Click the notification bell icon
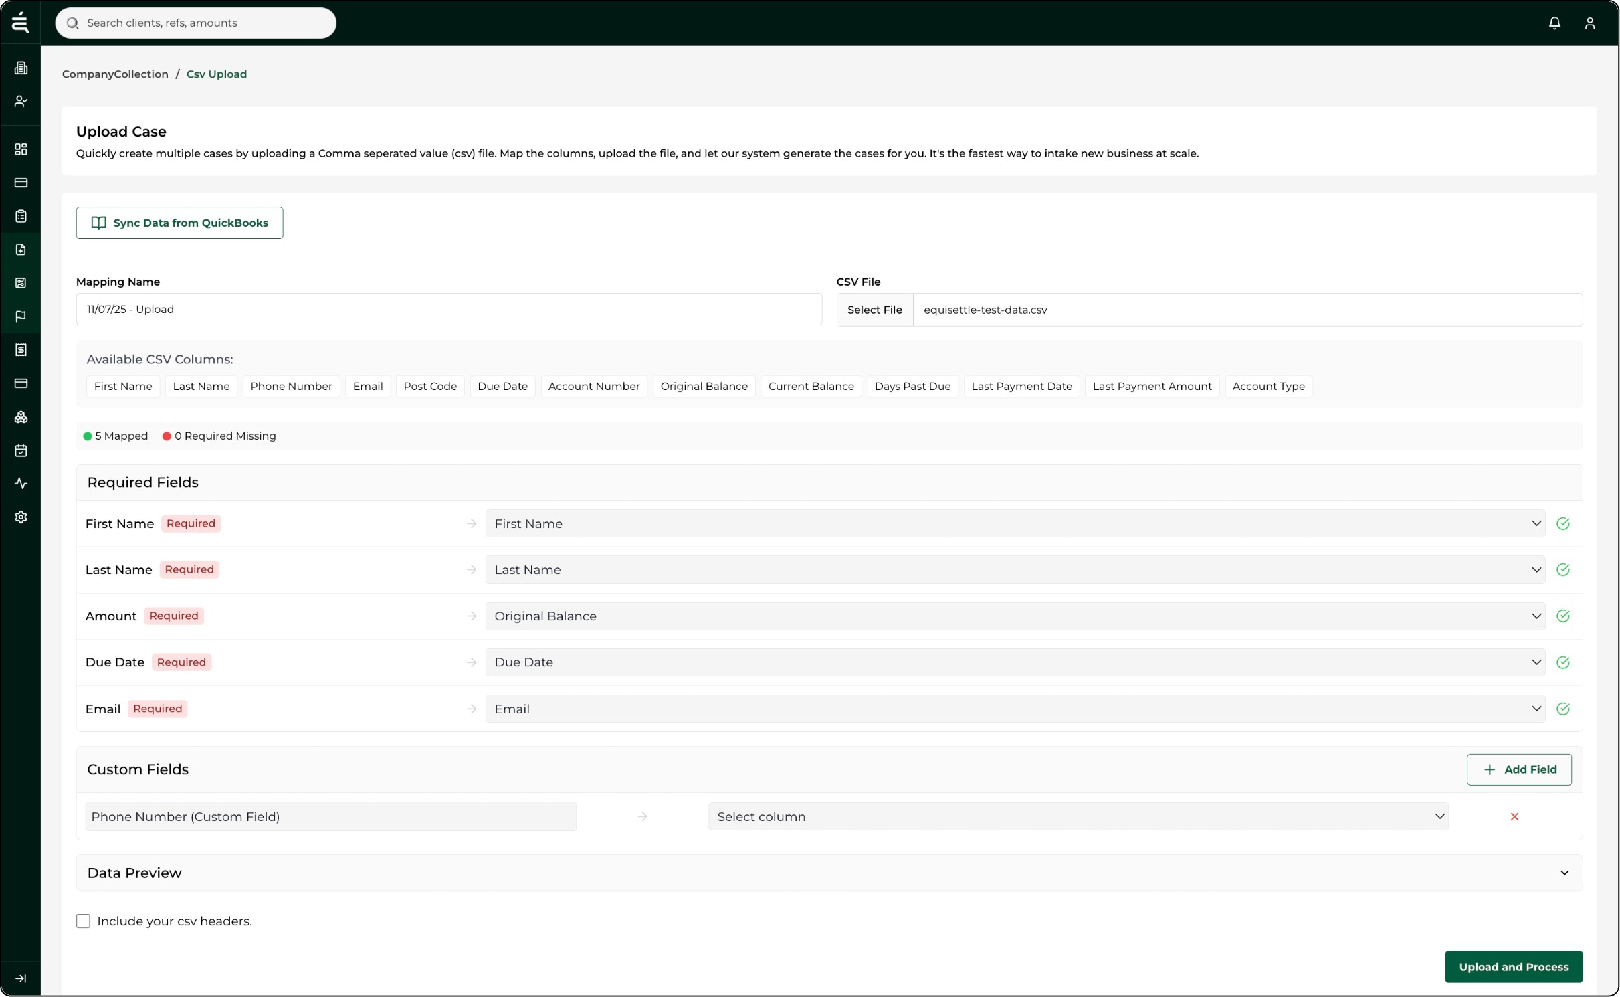Image resolution: width=1620 pixels, height=997 pixels. coord(1554,23)
